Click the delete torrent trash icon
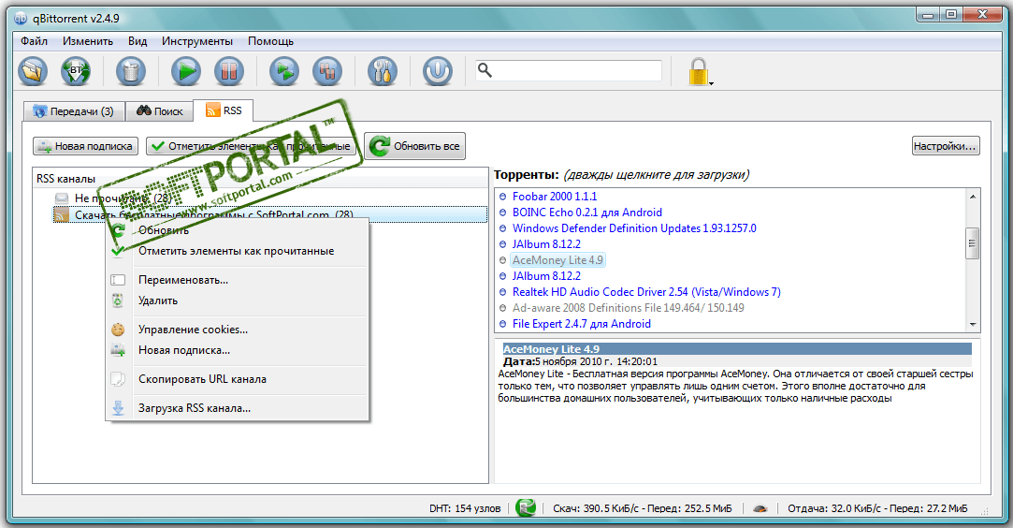1013x528 pixels. 131,71
